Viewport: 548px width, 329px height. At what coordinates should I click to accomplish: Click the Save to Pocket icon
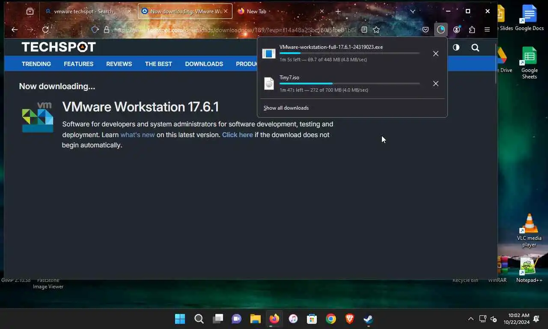[426, 30]
